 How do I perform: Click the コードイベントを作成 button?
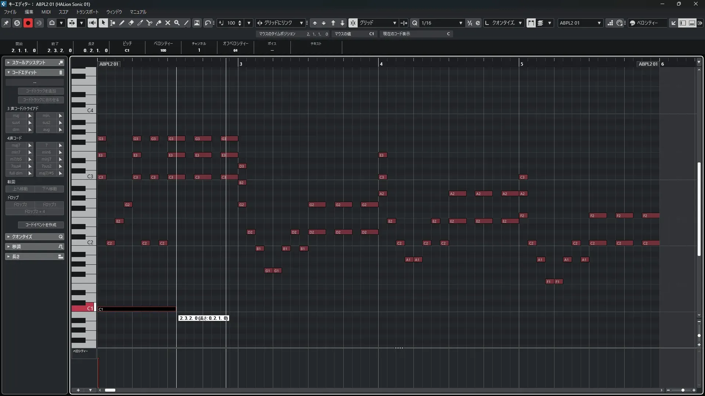tap(41, 225)
